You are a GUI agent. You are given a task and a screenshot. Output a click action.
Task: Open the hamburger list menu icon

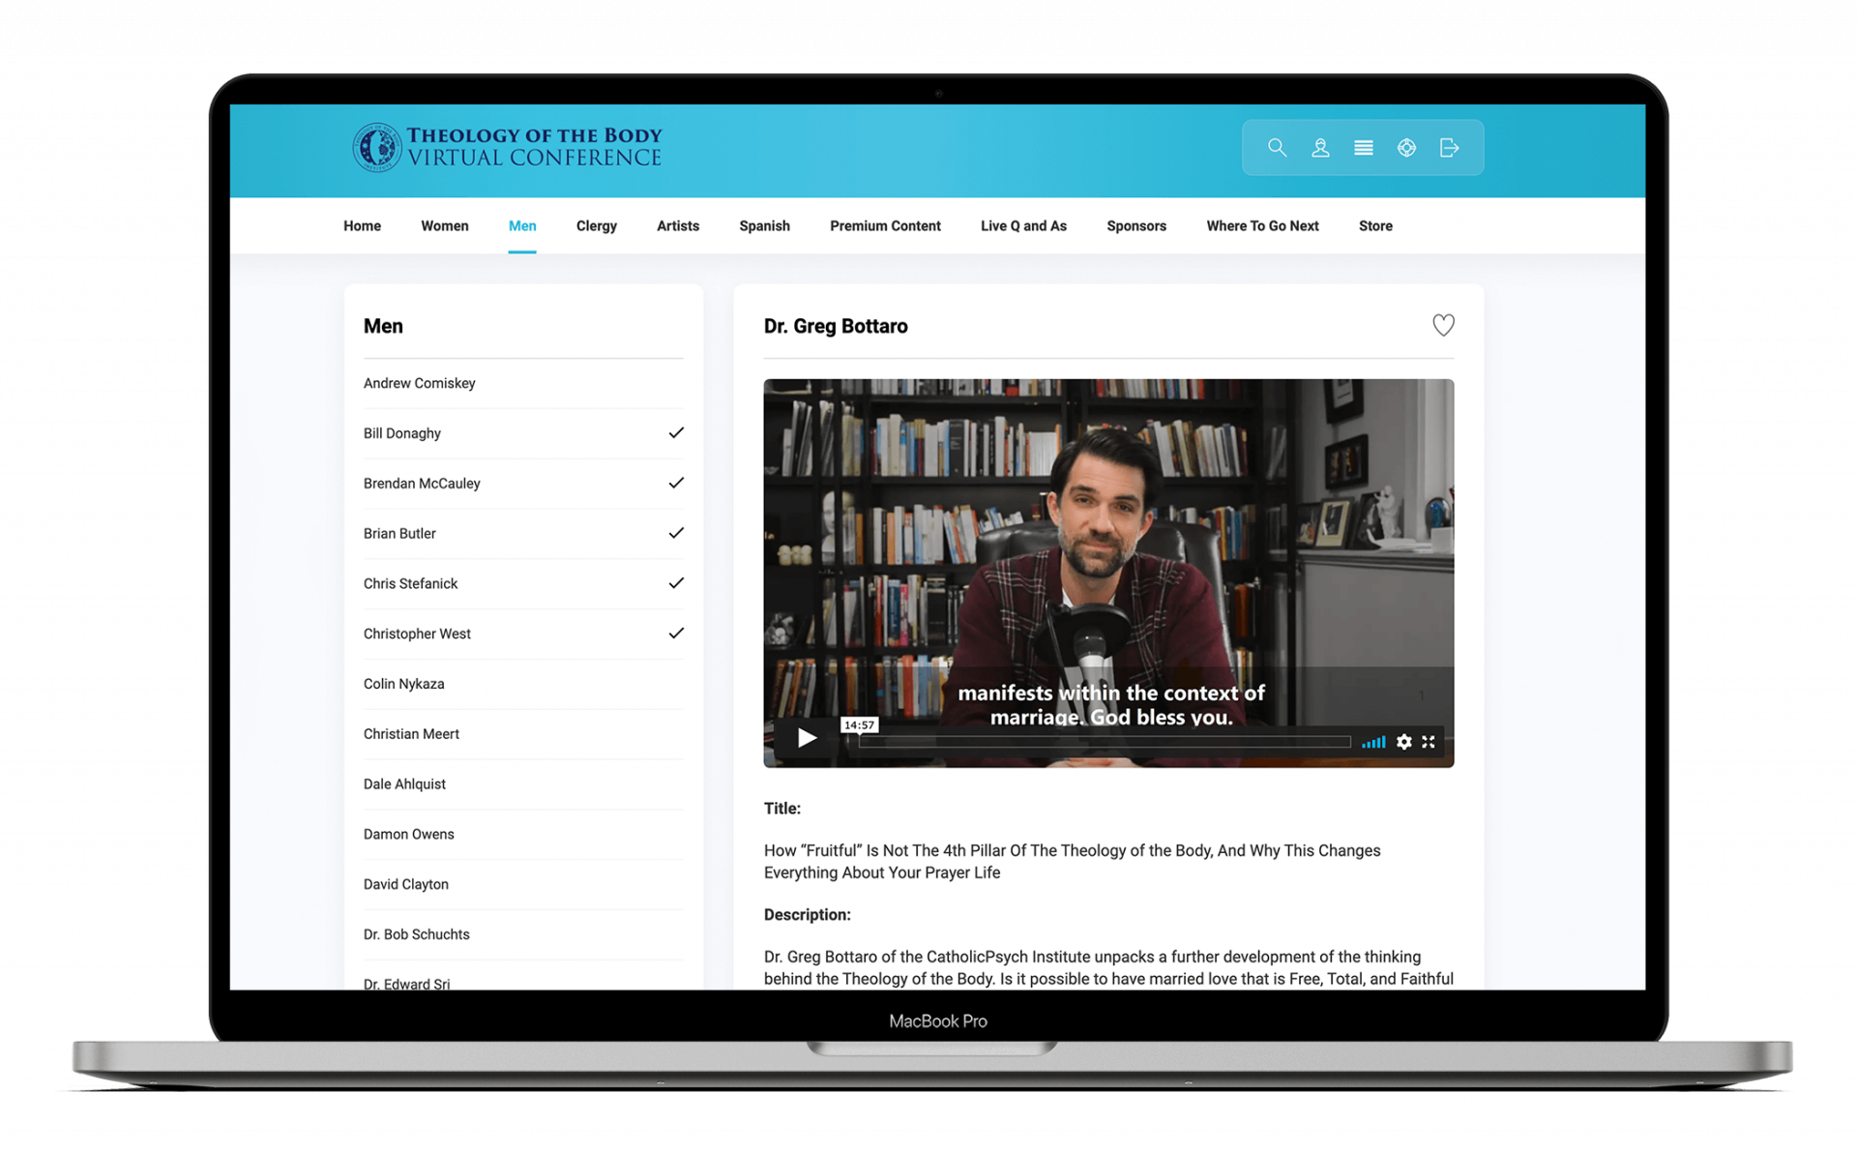[1363, 148]
